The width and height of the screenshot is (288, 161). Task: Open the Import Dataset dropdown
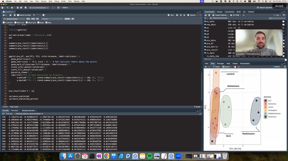tap(220, 15)
